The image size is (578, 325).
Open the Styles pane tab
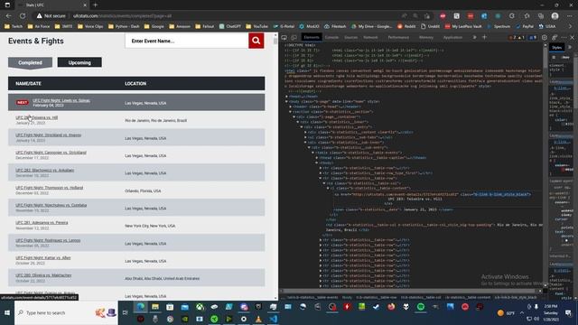[556, 48]
